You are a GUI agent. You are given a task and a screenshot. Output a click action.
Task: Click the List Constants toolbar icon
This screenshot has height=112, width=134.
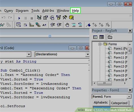pos(25,25)
